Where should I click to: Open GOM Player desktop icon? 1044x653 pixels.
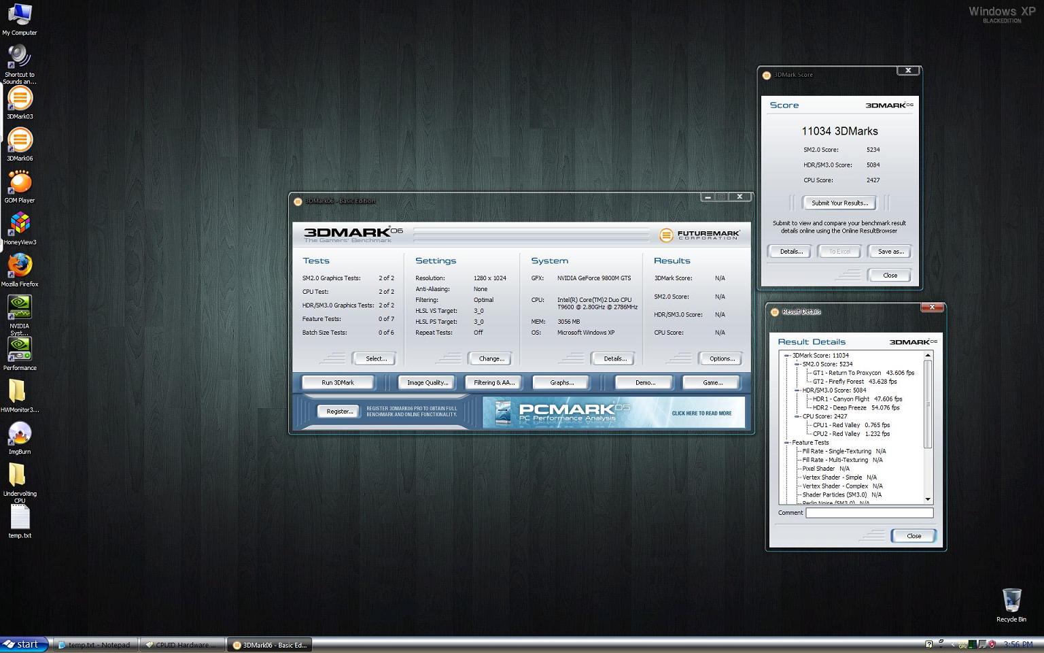click(x=20, y=186)
